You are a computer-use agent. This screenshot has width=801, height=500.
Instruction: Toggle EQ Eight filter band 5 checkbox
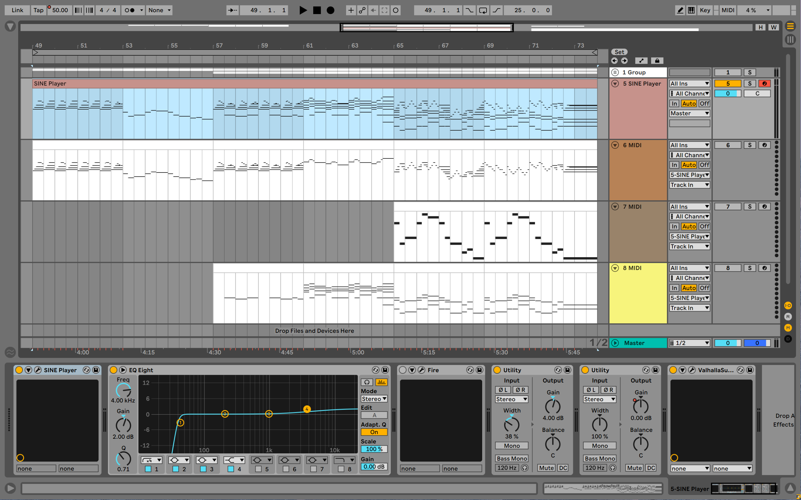tap(258, 469)
